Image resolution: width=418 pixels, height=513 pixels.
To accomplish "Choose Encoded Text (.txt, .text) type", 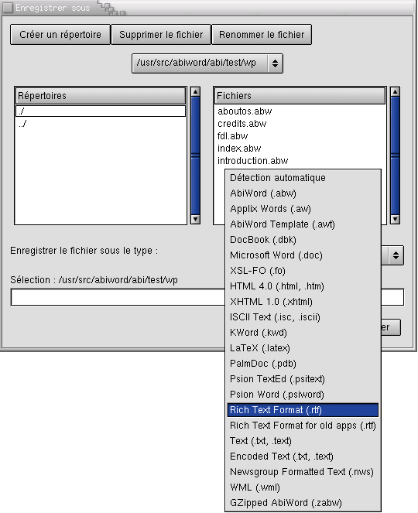I will [x=303, y=457].
